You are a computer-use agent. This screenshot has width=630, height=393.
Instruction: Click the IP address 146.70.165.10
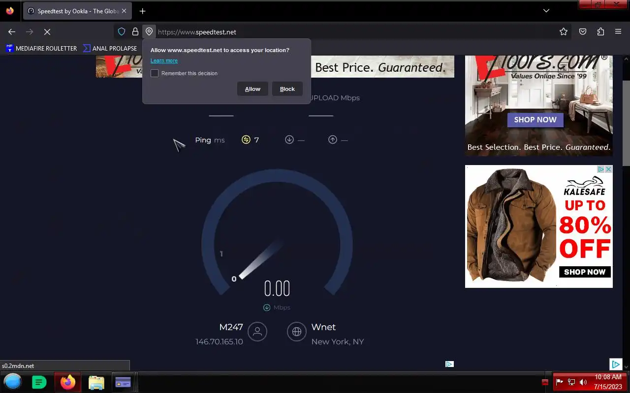[219, 342]
